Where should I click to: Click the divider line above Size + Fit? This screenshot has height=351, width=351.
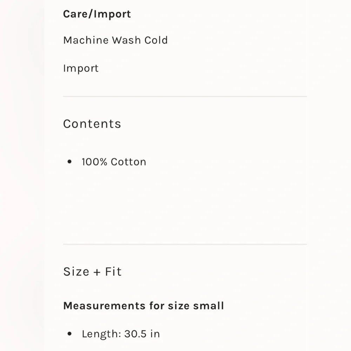185,244
